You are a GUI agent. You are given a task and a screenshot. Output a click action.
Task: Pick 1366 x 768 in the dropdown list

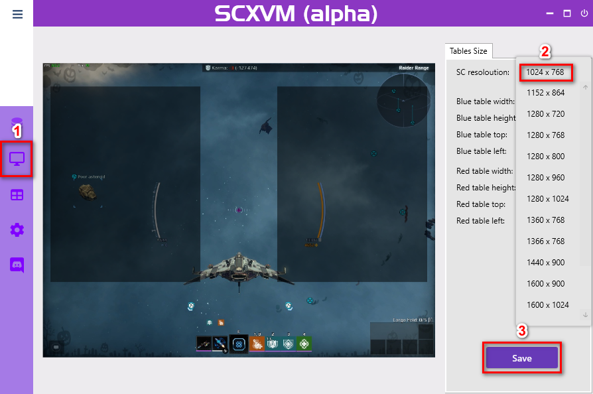click(545, 241)
